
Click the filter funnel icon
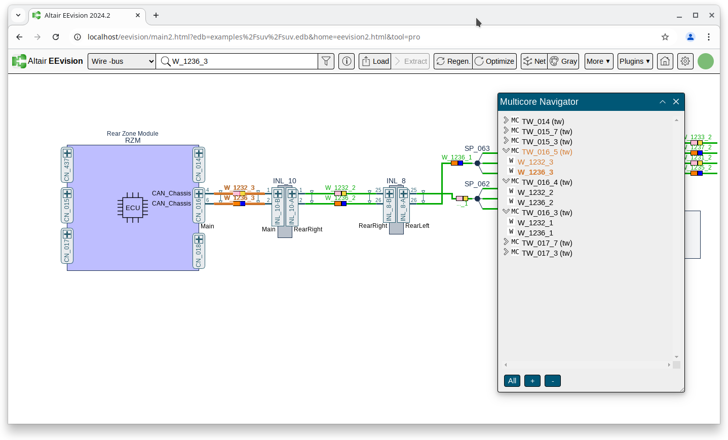[326, 61]
